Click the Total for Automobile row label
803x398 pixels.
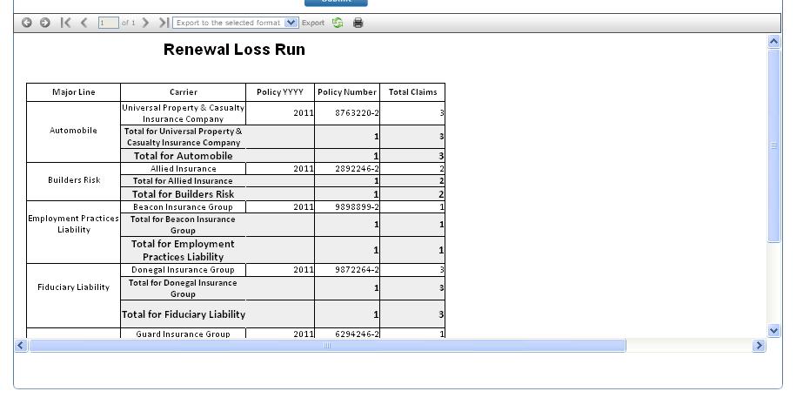184,156
